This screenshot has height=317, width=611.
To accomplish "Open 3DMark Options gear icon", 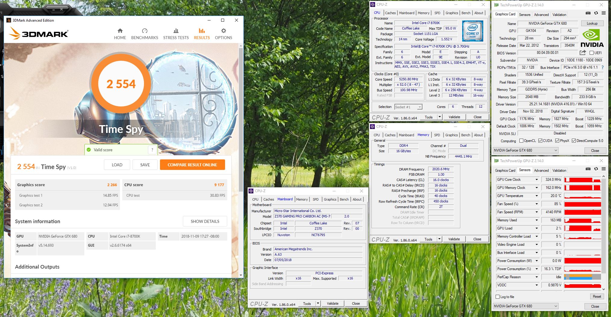I will (224, 31).
